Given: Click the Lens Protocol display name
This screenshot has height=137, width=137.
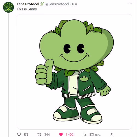Looking at the screenshot, I should [28, 4].
